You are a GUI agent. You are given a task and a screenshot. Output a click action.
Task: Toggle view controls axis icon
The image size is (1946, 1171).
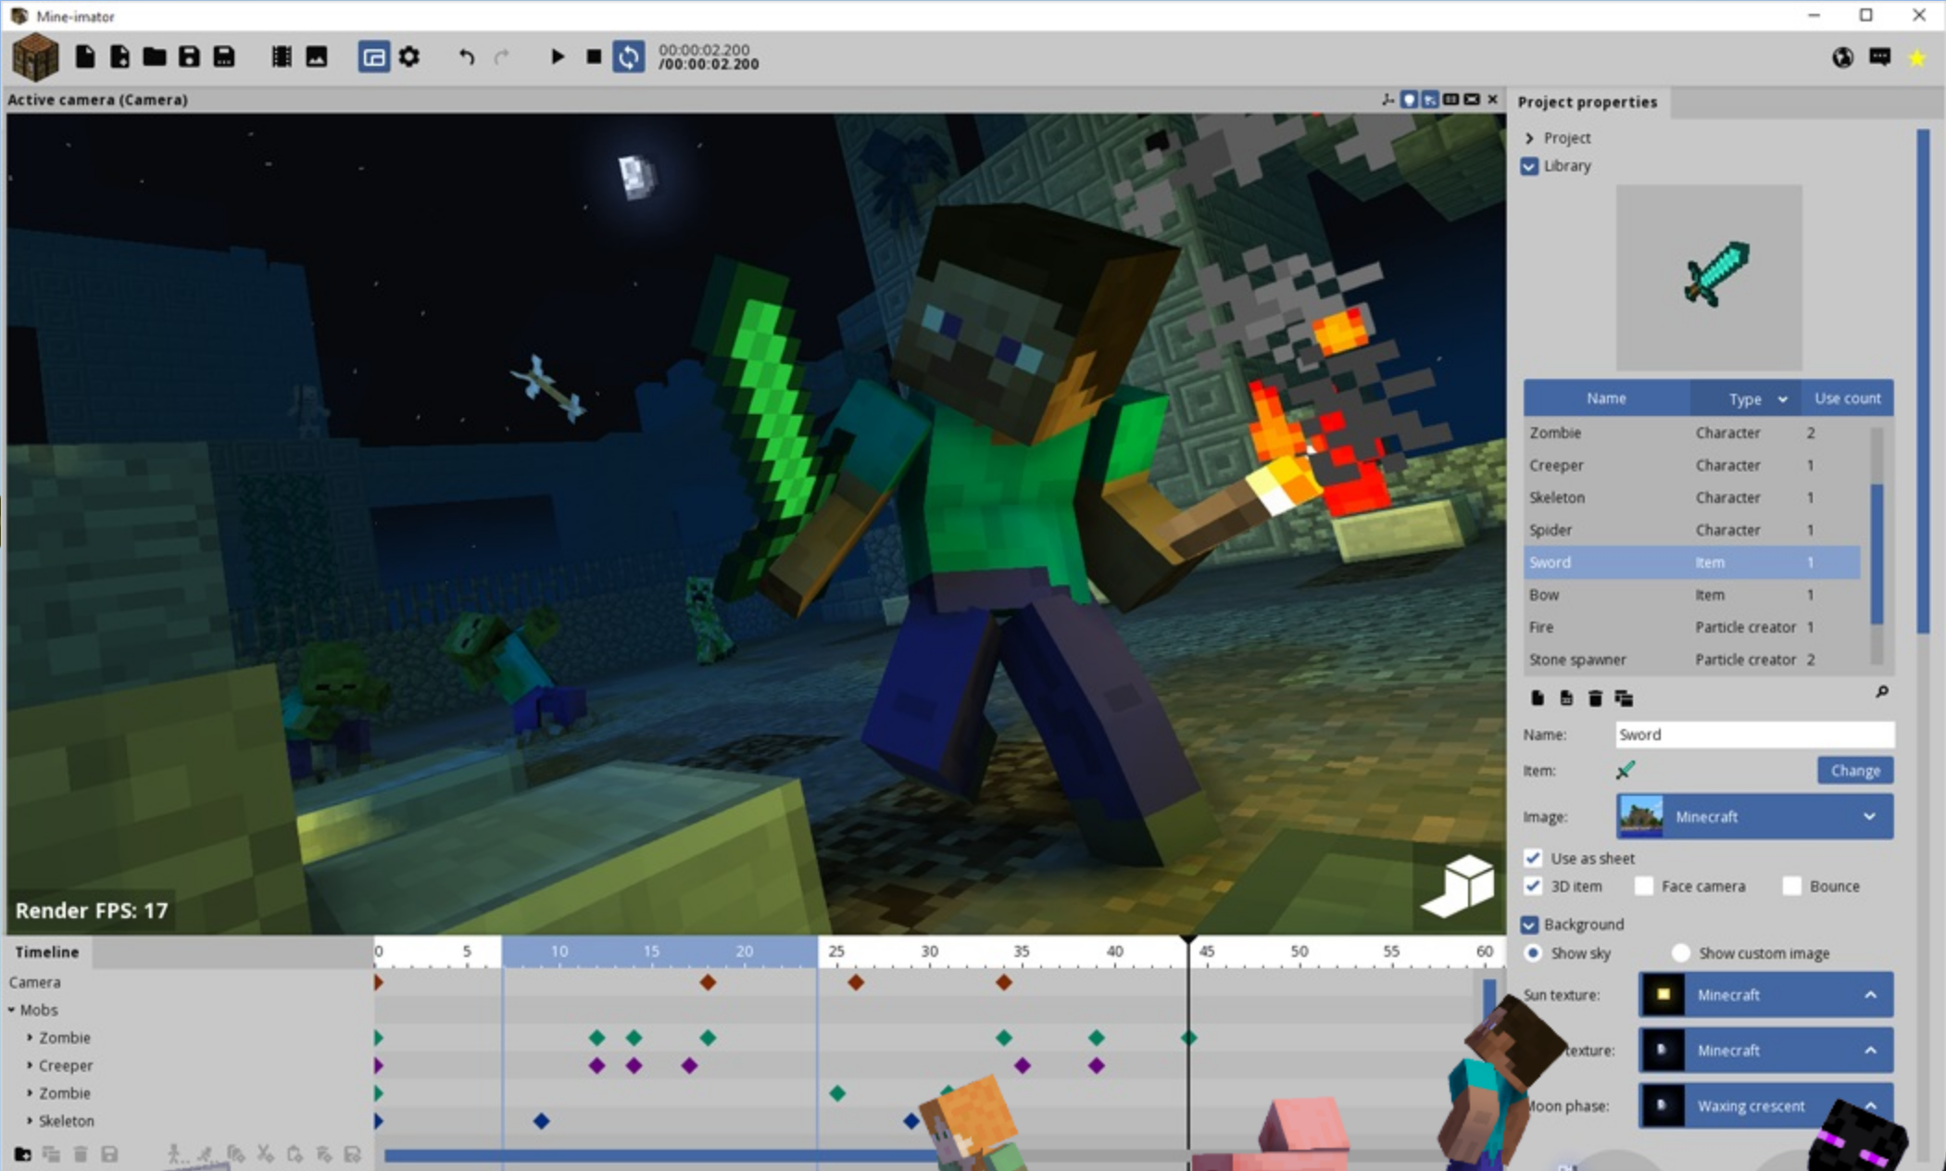1387,99
